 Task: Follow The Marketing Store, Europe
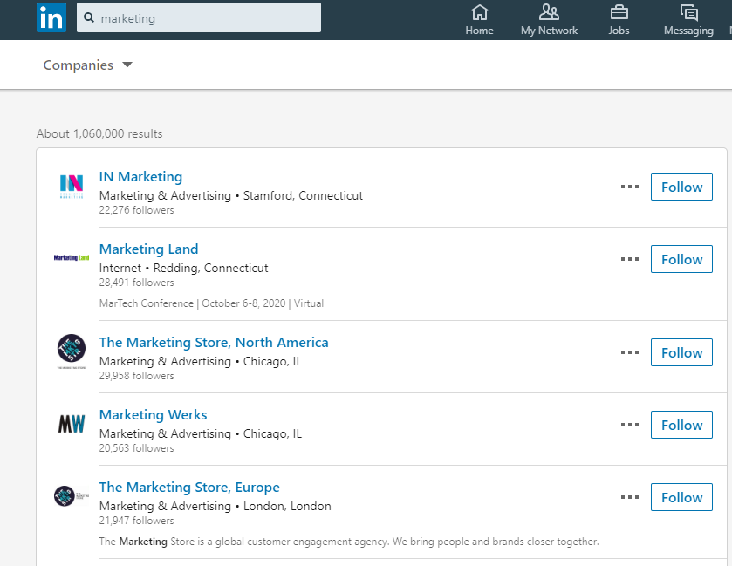coord(681,497)
